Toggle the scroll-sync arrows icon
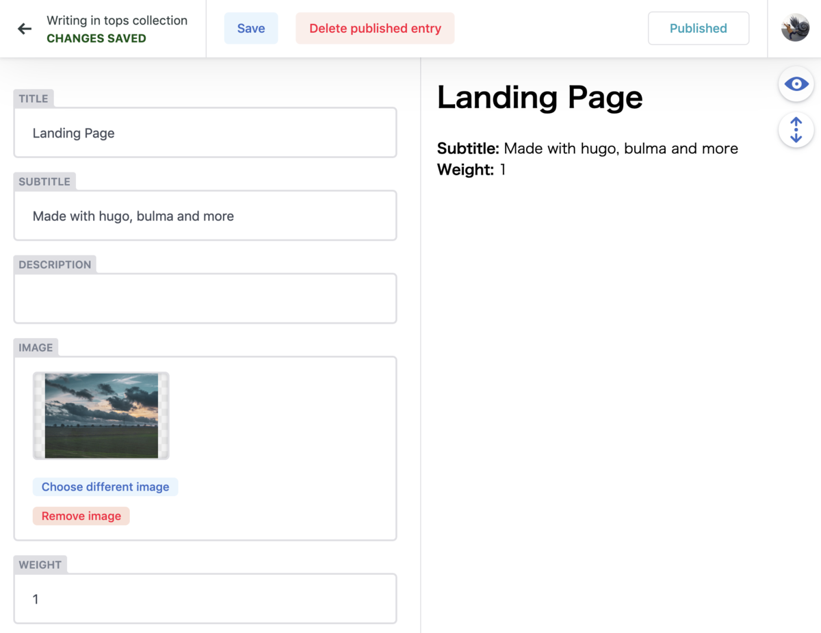The image size is (821, 633). 796,129
